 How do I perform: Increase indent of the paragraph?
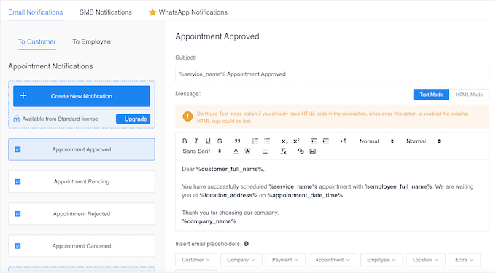[326, 141]
